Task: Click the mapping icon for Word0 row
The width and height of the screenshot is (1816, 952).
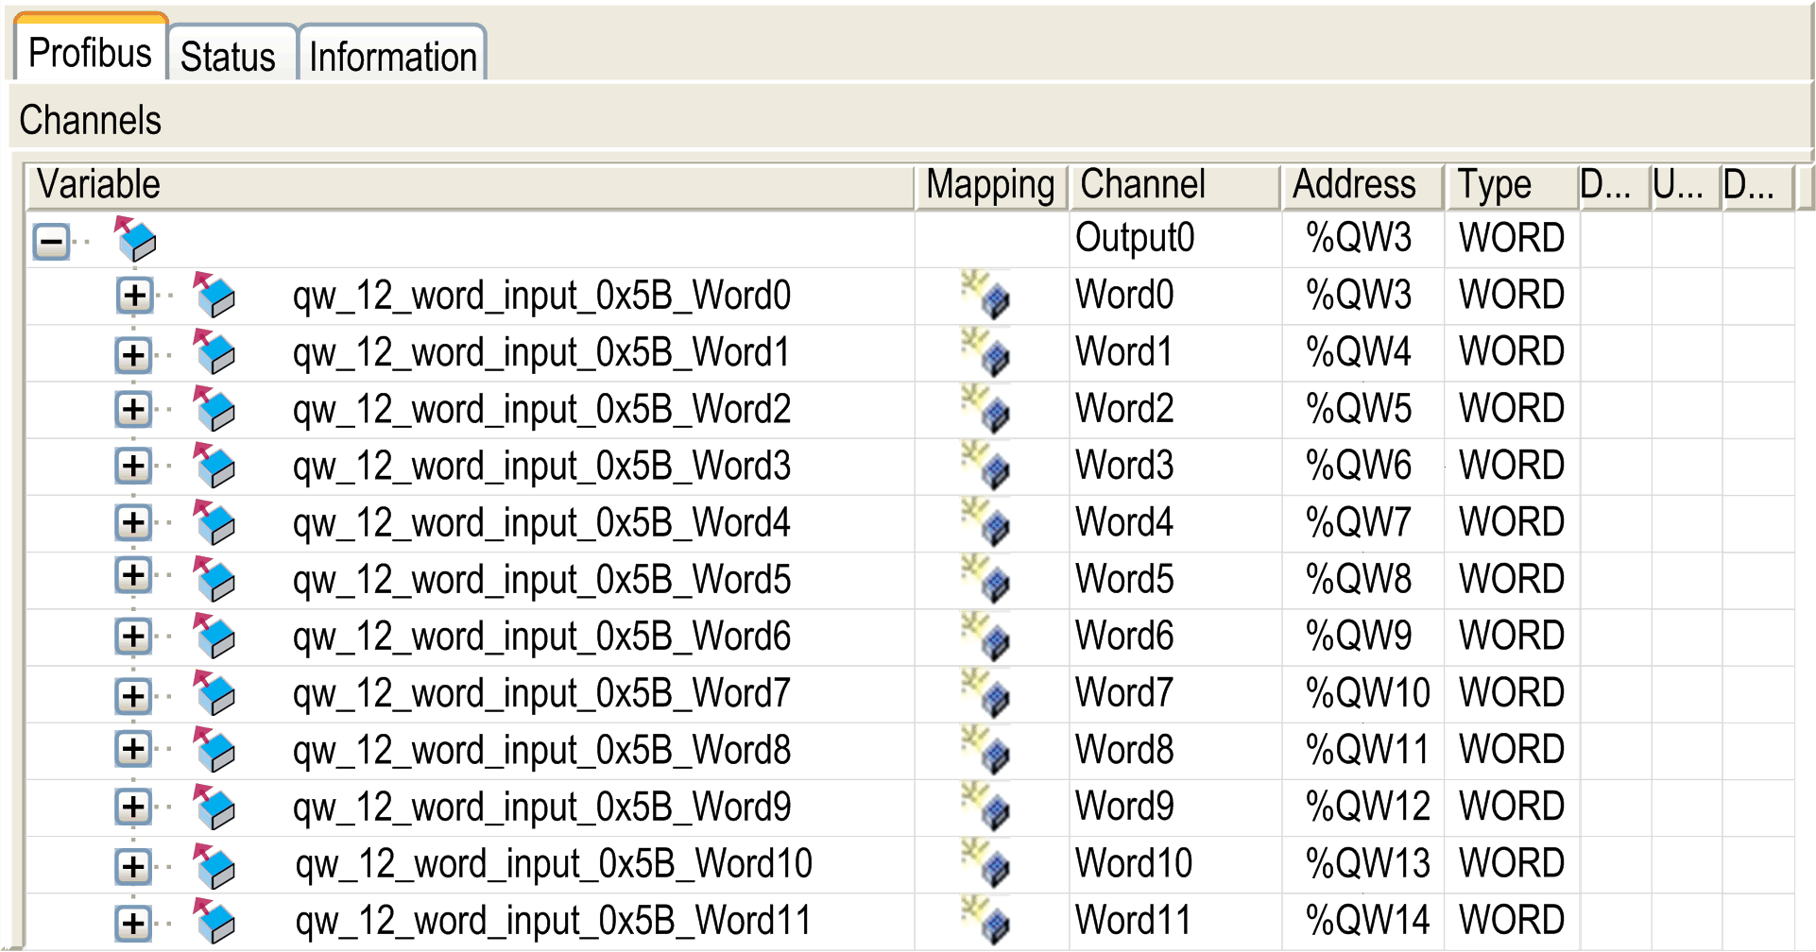Action: [x=985, y=295]
